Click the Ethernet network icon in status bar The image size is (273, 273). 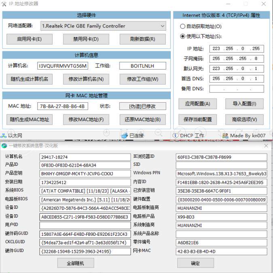coord(4,135)
